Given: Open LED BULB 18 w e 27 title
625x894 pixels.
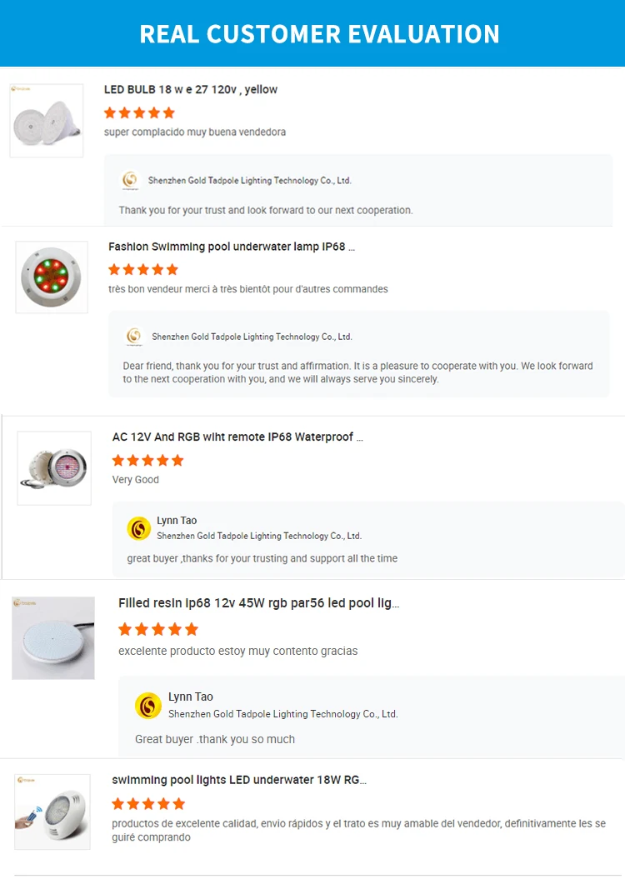Looking at the screenshot, I should tap(191, 89).
